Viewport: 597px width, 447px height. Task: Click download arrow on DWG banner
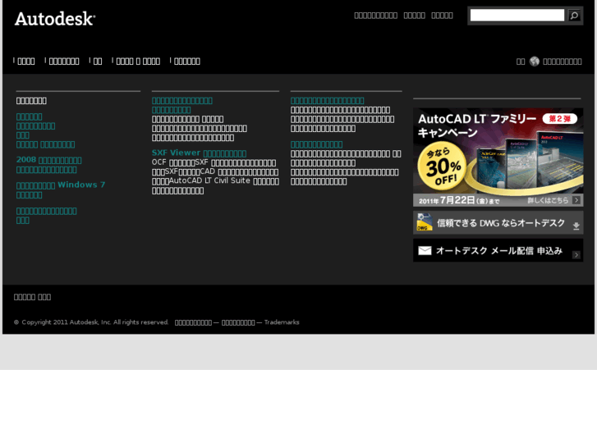pyautogui.click(x=576, y=226)
